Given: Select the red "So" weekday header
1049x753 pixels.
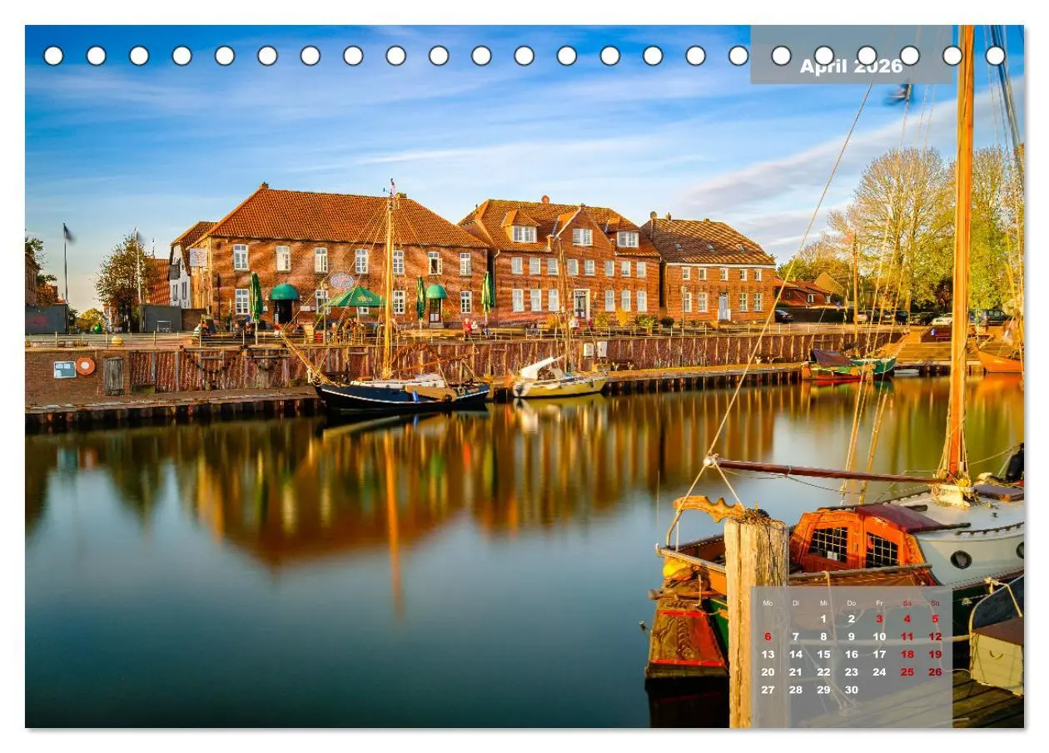Looking at the screenshot, I should 935,603.
